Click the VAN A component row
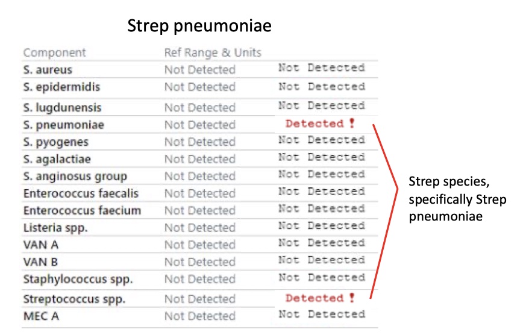This screenshot has height=335, width=529. click(x=199, y=245)
